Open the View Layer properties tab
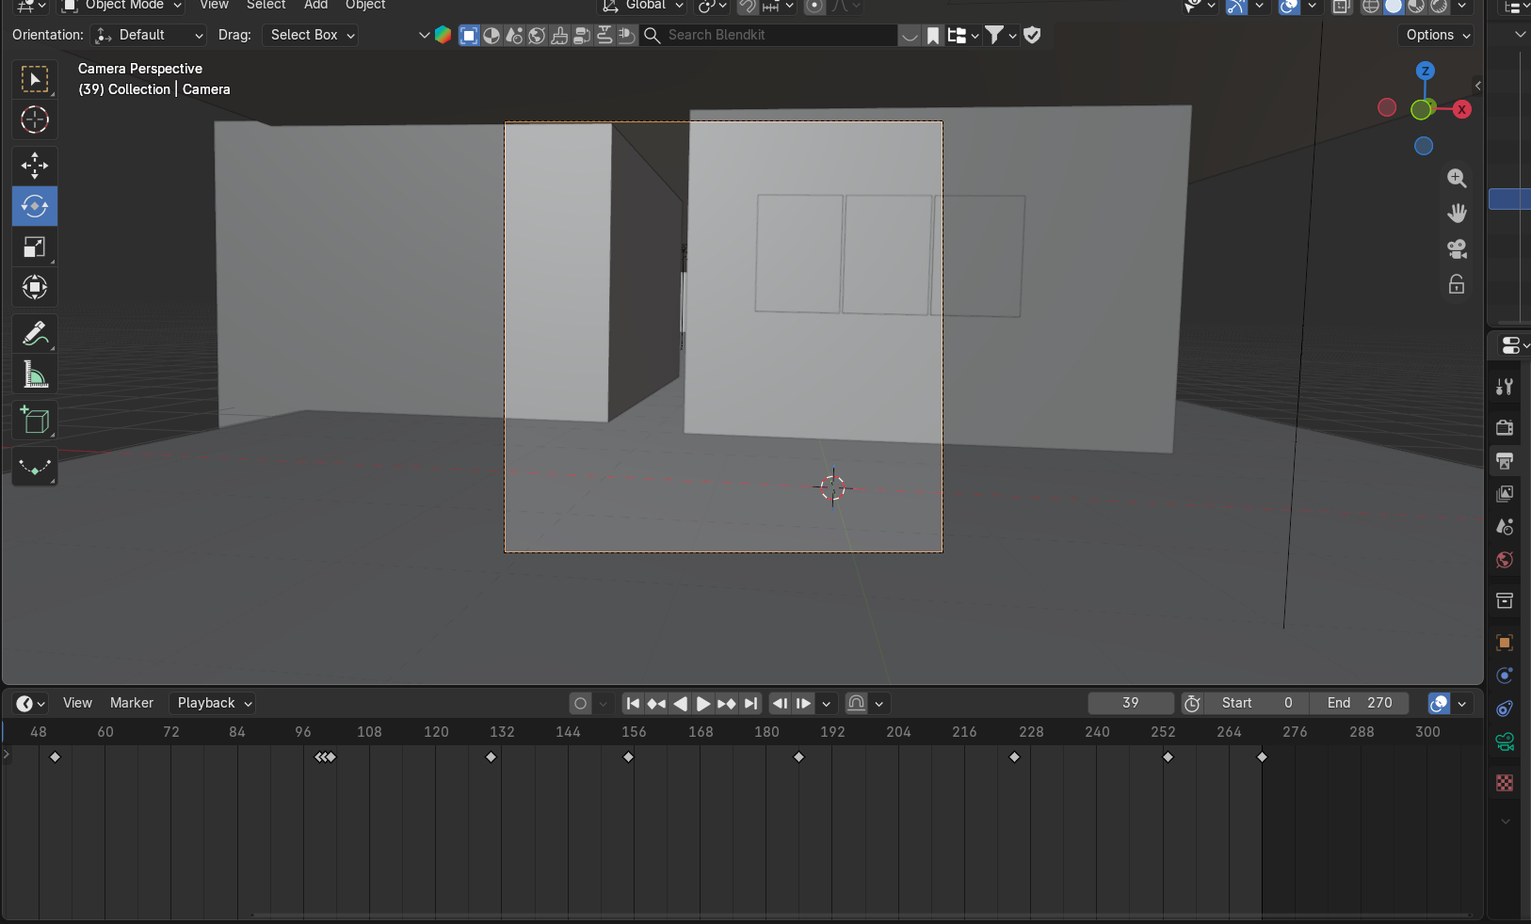 1505,493
